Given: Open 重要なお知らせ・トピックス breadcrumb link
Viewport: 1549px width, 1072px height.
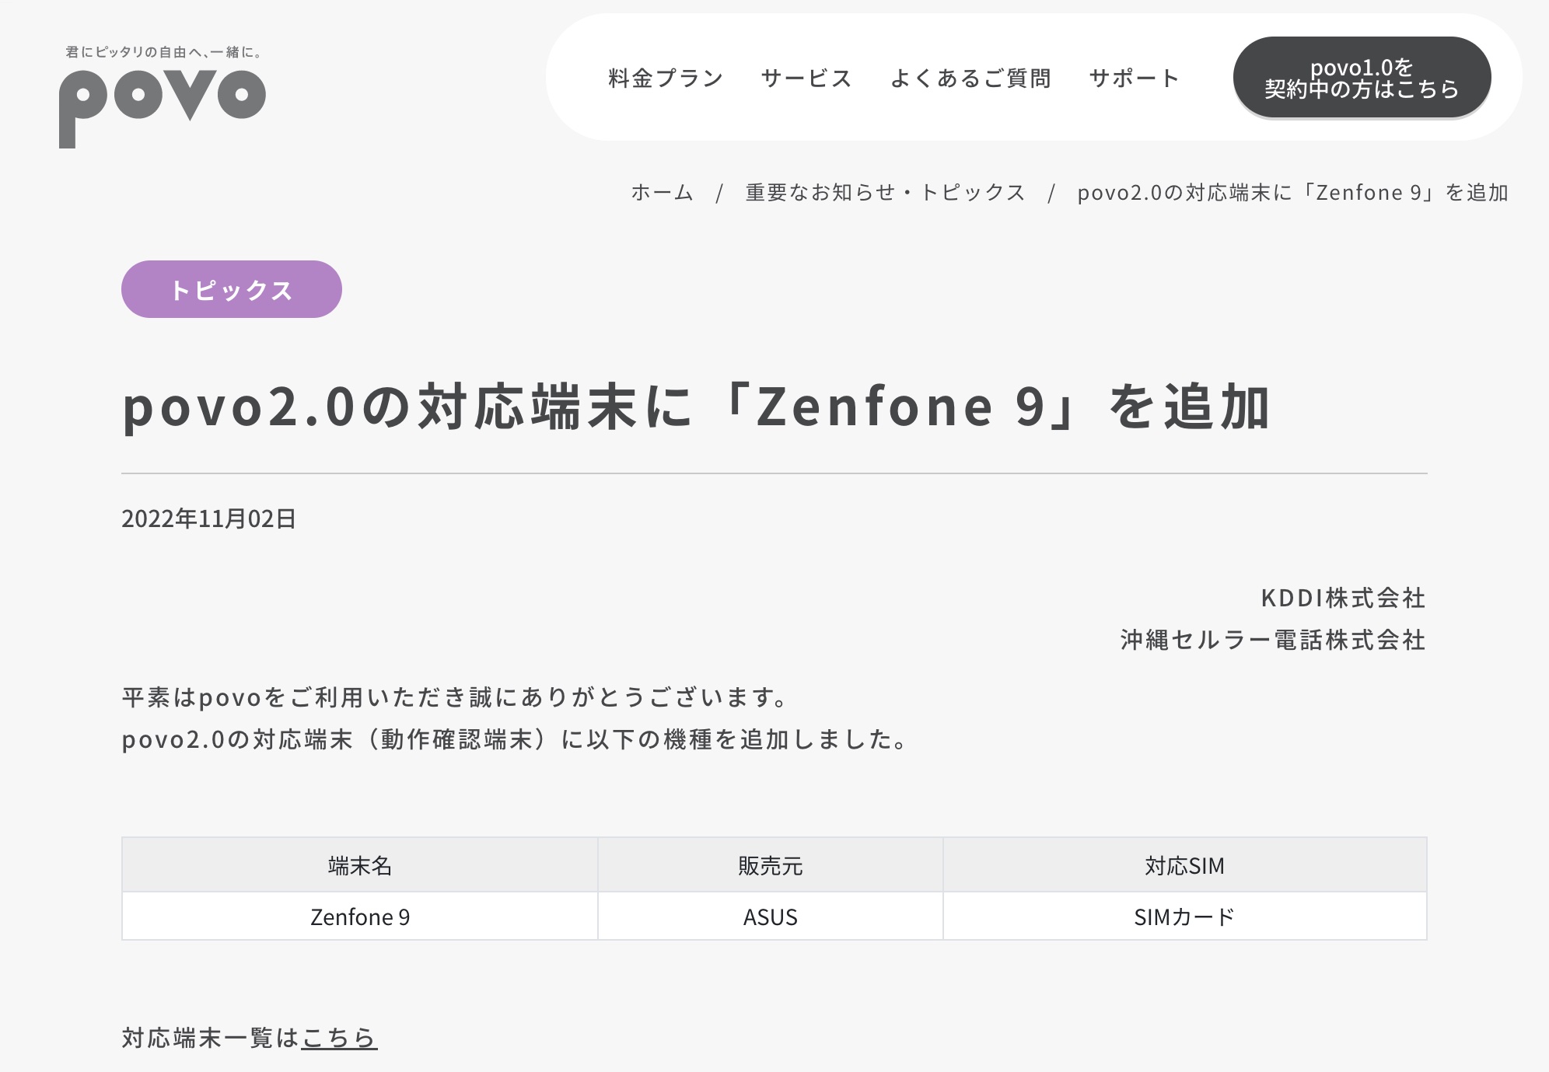Looking at the screenshot, I should 886,192.
